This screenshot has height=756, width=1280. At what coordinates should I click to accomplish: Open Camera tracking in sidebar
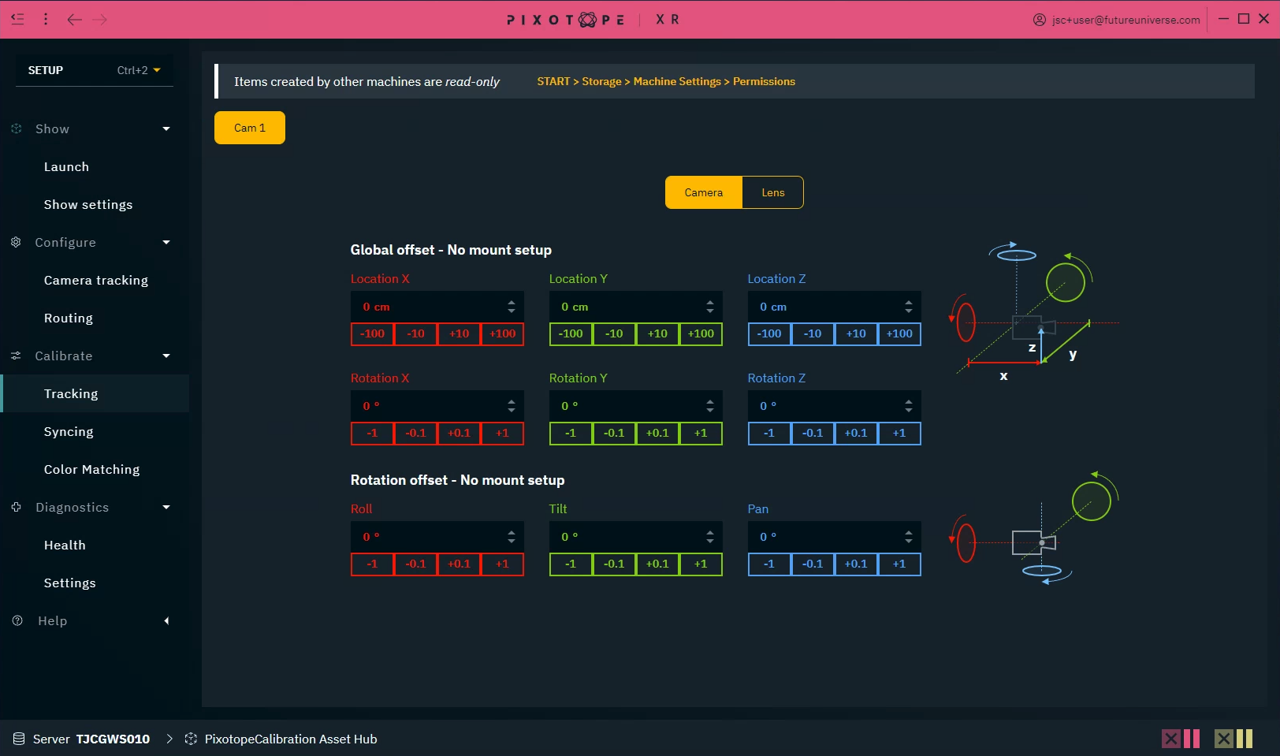click(96, 281)
